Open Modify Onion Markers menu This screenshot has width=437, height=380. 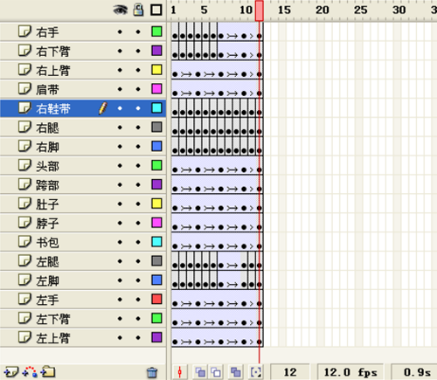click(x=256, y=372)
